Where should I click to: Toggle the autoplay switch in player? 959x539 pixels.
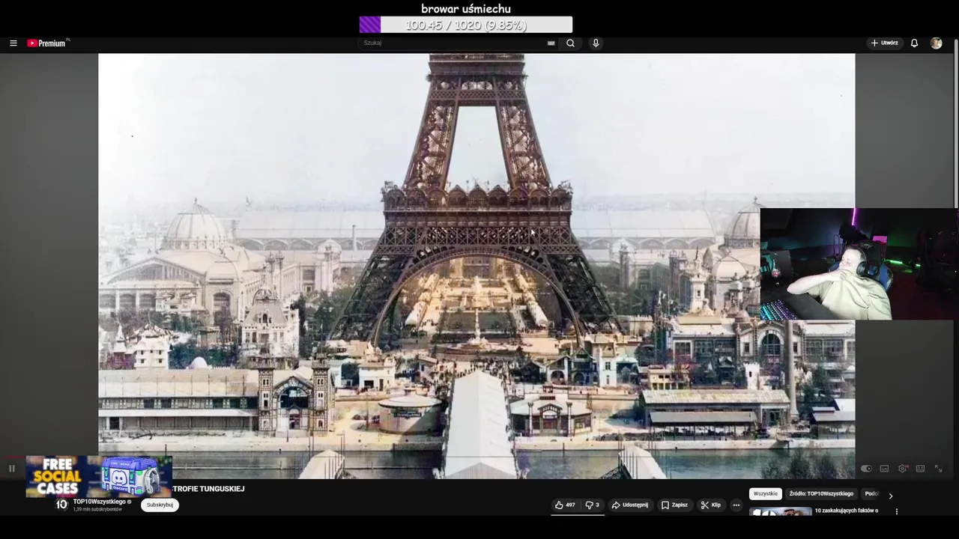click(866, 469)
